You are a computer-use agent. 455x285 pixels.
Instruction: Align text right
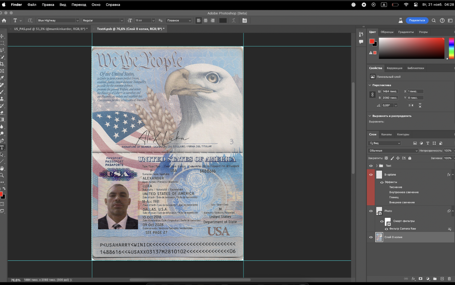click(213, 21)
